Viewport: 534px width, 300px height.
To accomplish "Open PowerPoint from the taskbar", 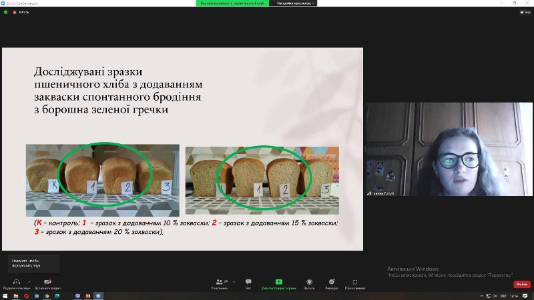I will 88,296.
